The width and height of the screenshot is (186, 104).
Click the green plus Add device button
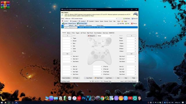127,23
